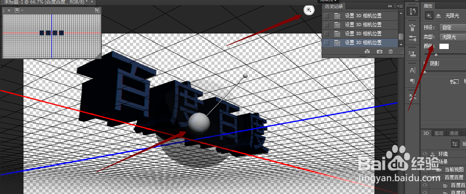Open the Tool Presets panel icon
466x194 pixels.
point(412,97)
